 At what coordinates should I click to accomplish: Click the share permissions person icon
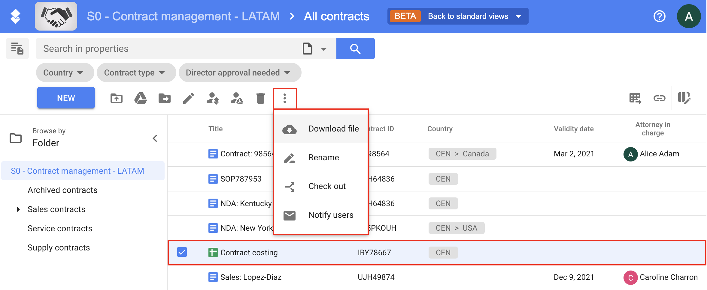point(213,98)
